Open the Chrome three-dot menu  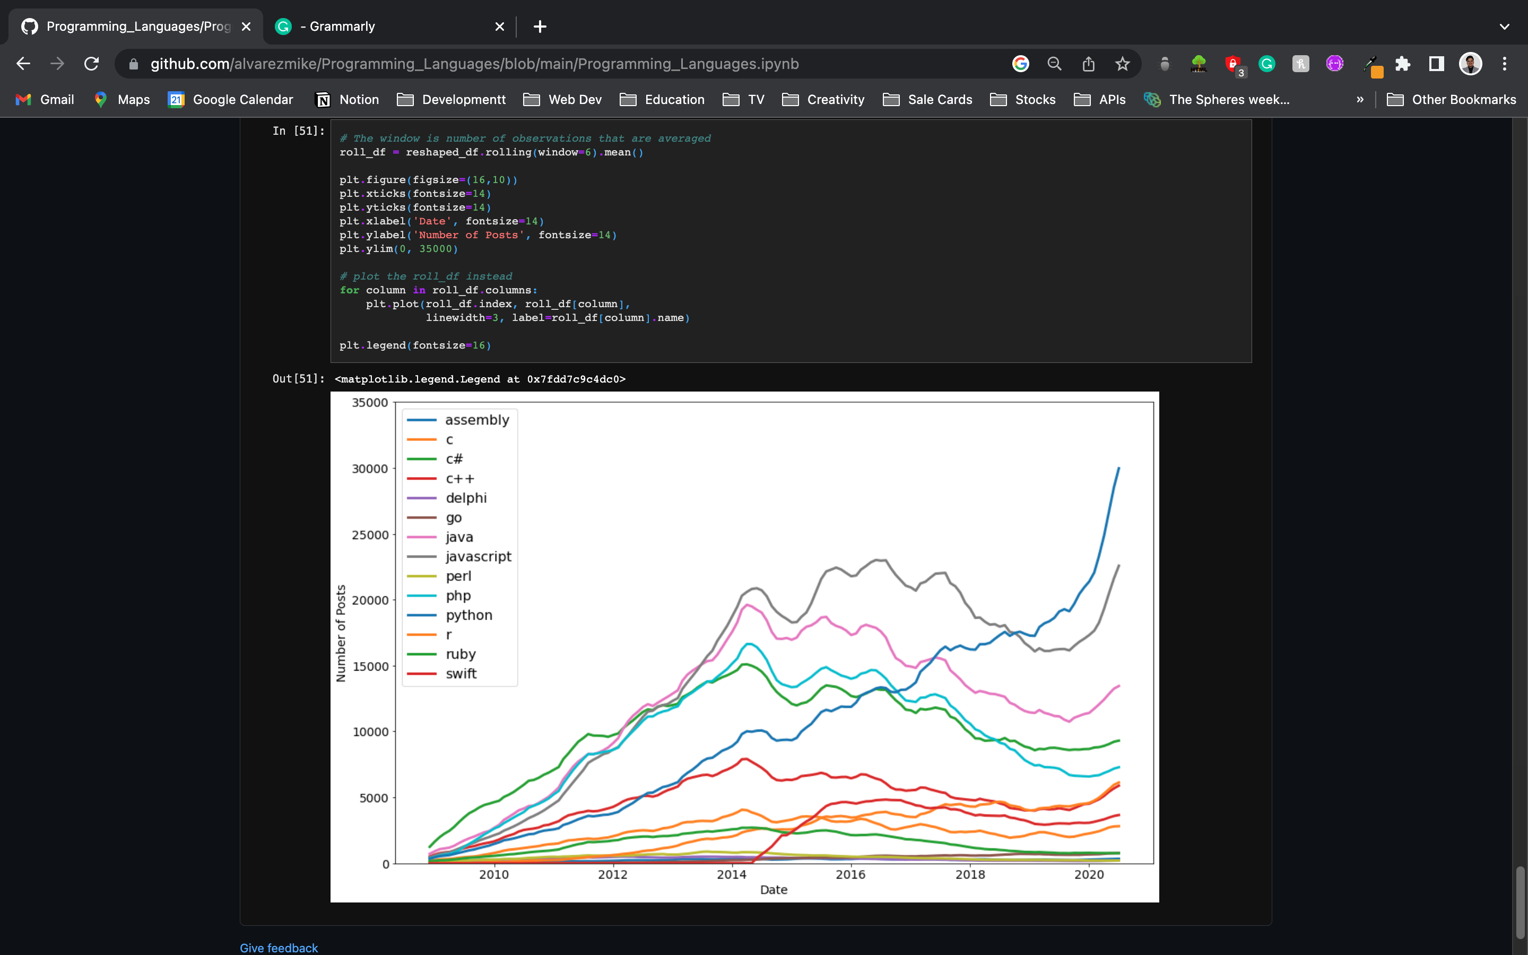pos(1505,64)
